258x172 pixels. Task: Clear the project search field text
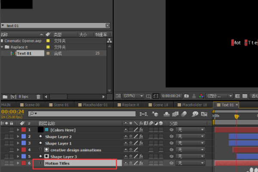(107, 25)
